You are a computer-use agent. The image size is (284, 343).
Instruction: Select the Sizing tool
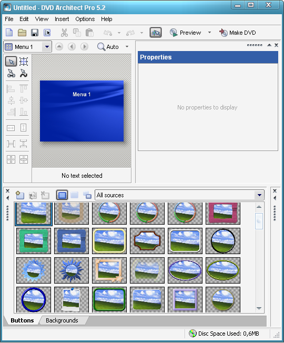24,62
